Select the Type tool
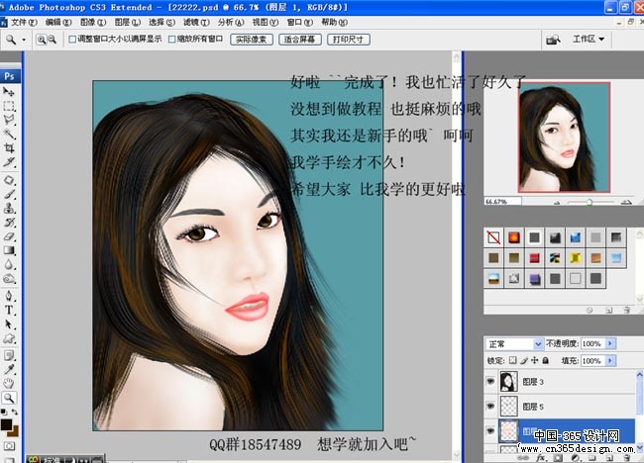 click(x=9, y=310)
